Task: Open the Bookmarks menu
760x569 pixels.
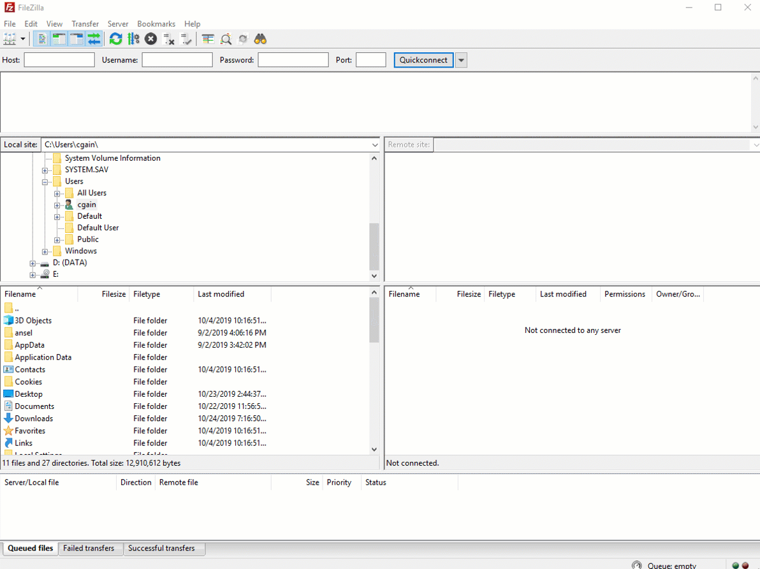Action: (156, 24)
